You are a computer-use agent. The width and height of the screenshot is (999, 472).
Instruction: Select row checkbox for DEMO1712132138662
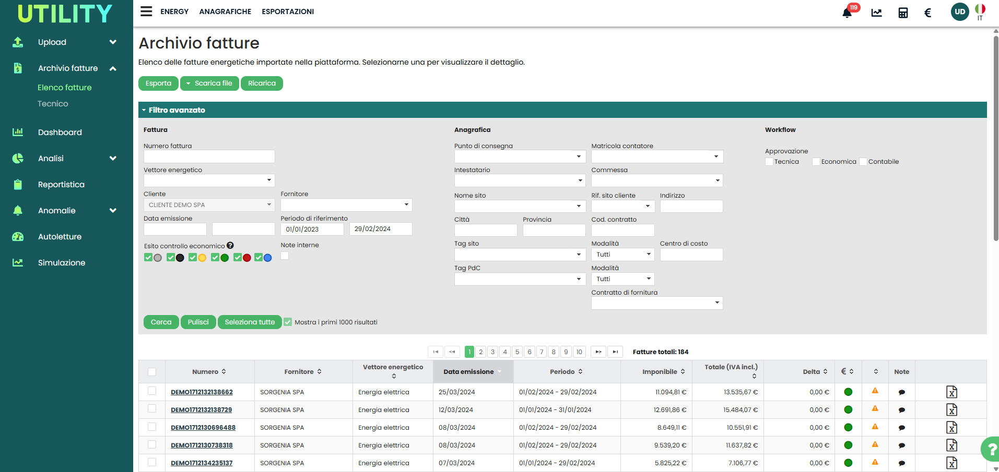coord(152,391)
